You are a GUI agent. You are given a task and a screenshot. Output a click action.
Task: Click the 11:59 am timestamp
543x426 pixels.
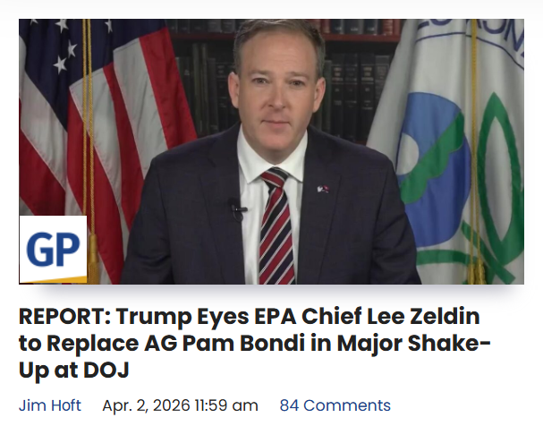[x=232, y=405]
